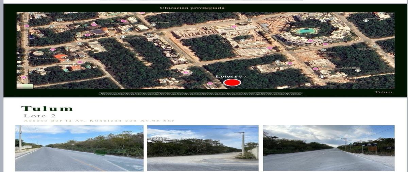Click the Ubicación privilegiada title
Image resolution: width=408 pixels, height=172 pixels.
tap(192, 8)
